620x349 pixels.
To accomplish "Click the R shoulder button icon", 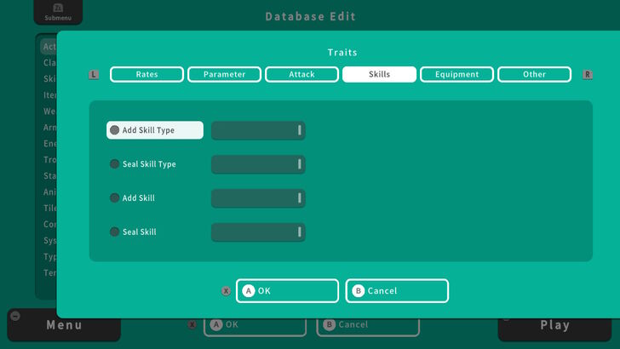I will (x=587, y=75).
